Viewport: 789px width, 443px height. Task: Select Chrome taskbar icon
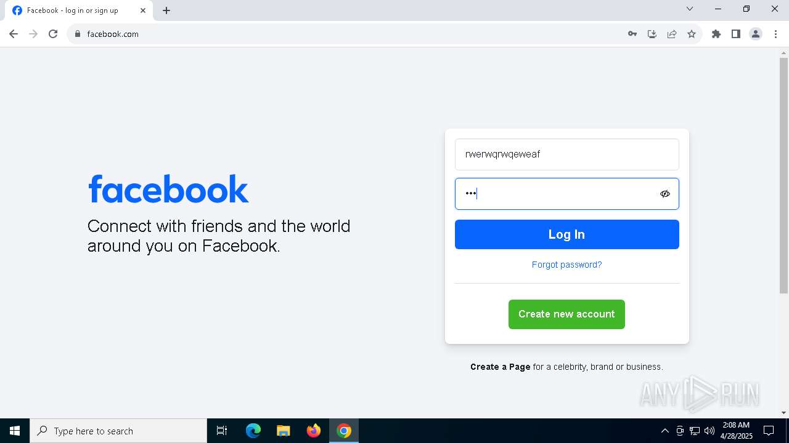coord(344,431)
